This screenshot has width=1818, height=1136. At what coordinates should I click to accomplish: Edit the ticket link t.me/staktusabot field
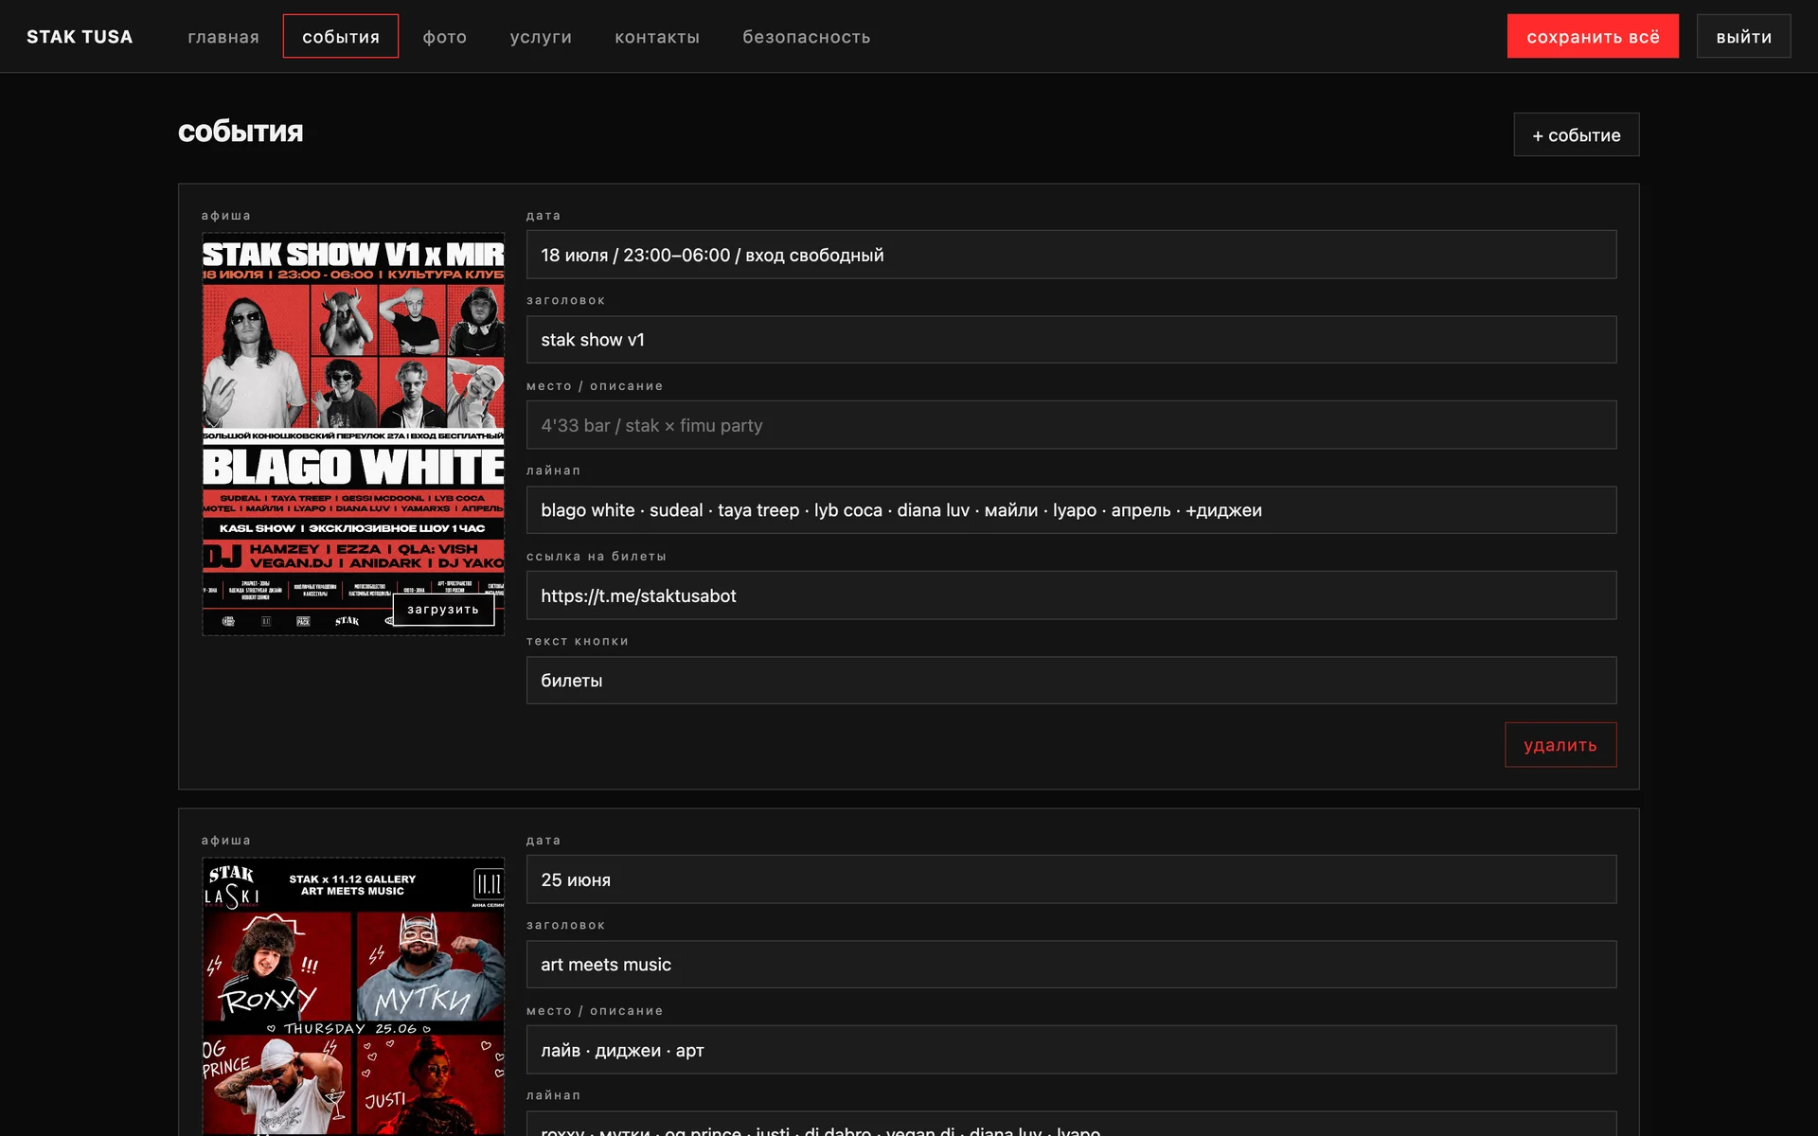tap(1071, 595)
